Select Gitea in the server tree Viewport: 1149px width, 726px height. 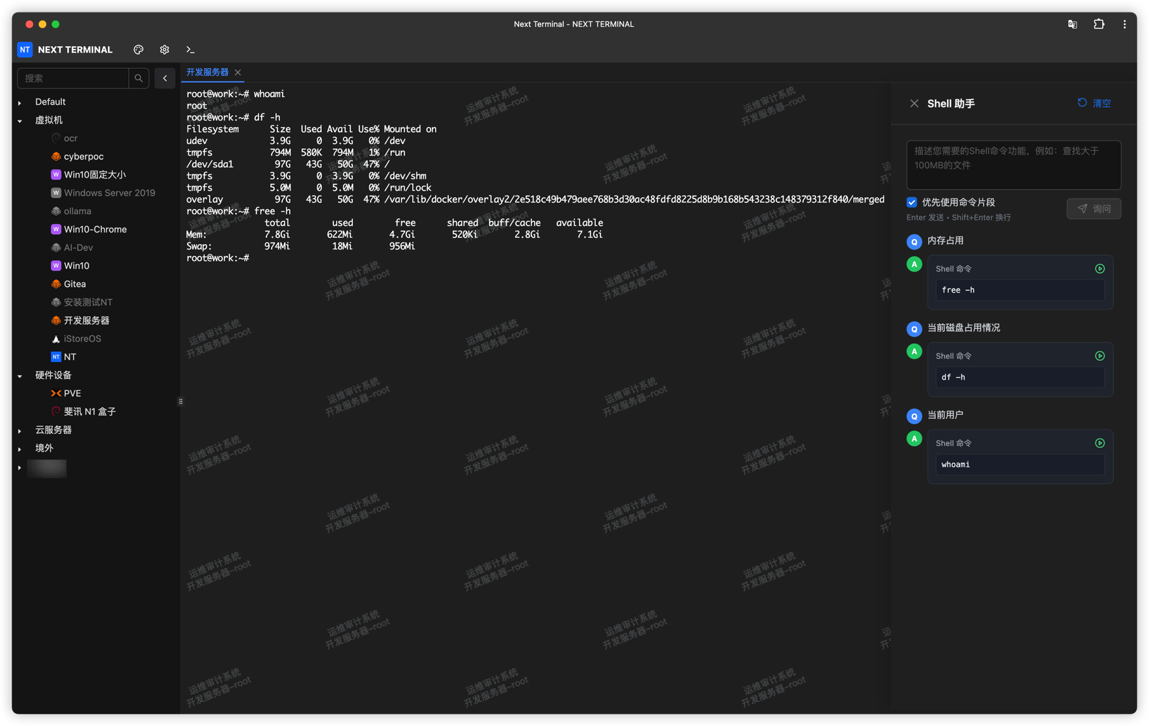74,284
